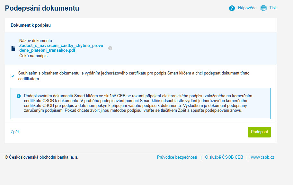Open the Průvodce bezpečností footer link

(x=177, y=157)
